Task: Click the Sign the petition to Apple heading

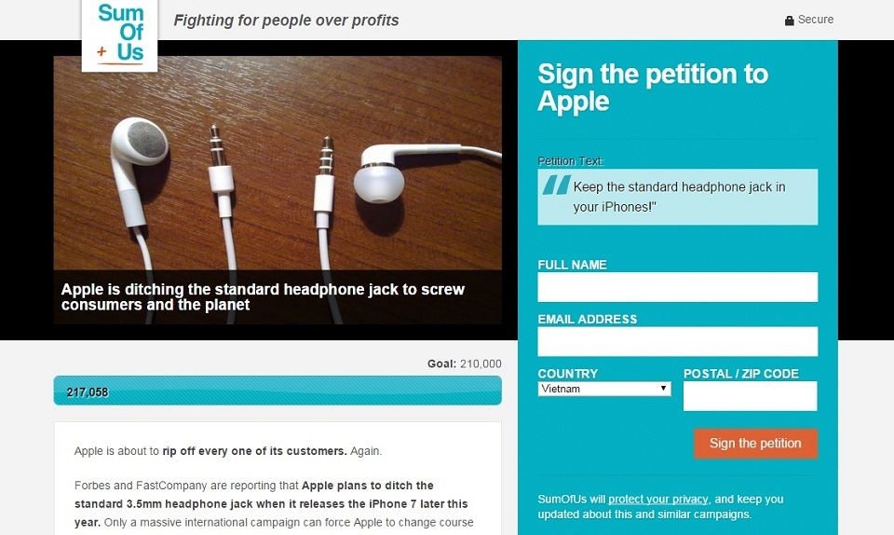Action: click(x=653, y=88)
